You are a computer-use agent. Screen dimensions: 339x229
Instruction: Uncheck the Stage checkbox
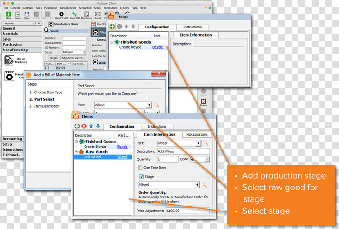click(x=141, y=177)
